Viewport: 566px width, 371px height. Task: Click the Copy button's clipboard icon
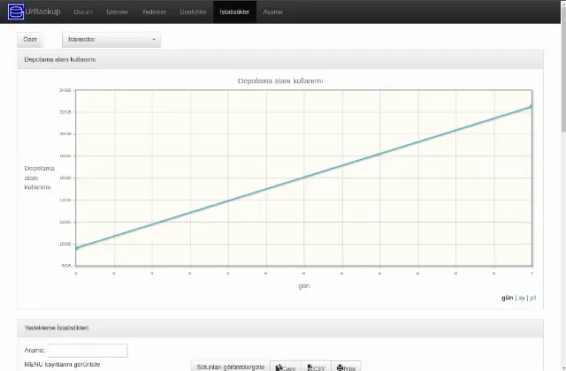279,367
